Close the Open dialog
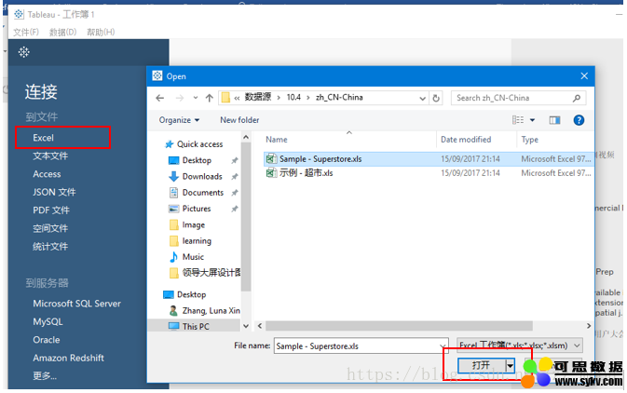627x393 pixels. [x=584, y=76]
